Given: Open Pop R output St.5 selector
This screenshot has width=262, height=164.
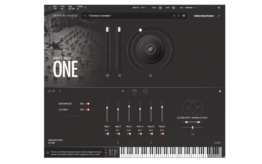Looking at the screenshot, I should point(162,130).
